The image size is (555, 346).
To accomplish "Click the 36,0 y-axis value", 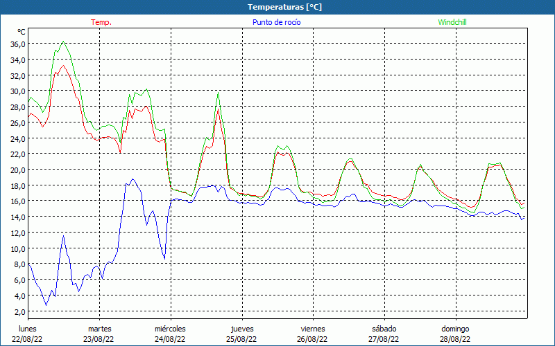I will 18,44.
